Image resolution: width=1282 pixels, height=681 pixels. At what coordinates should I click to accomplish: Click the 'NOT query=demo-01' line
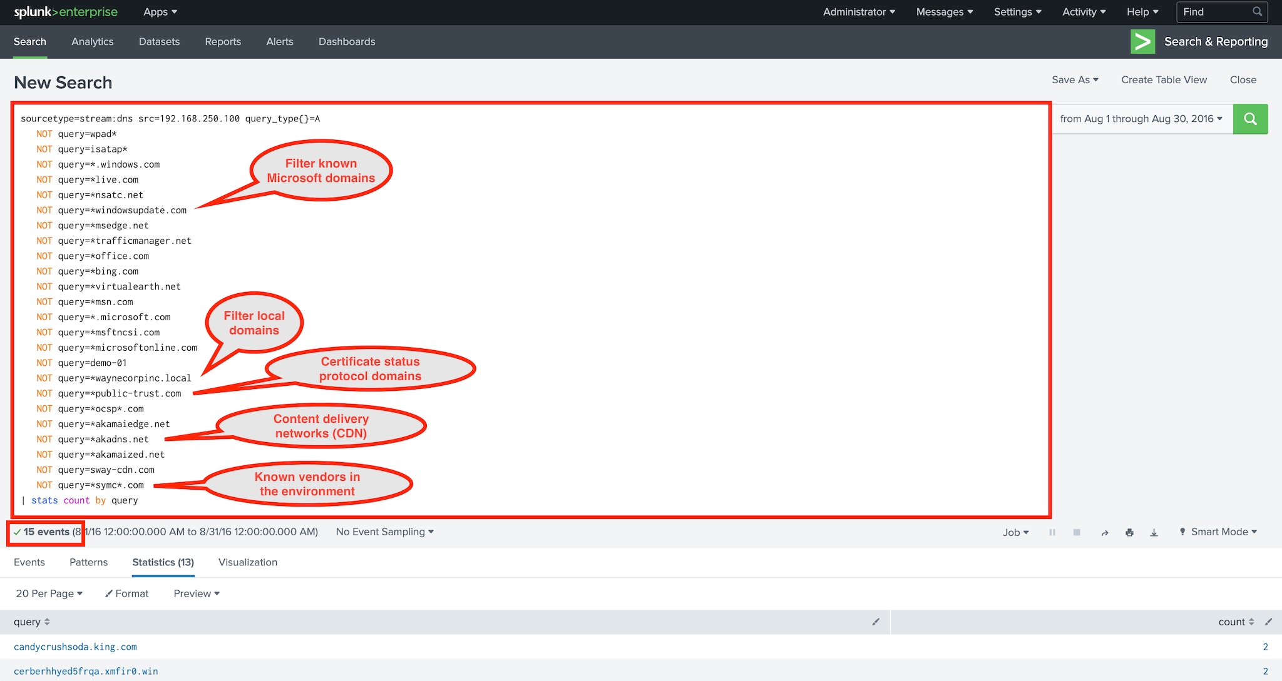click(x=81, y=363)
